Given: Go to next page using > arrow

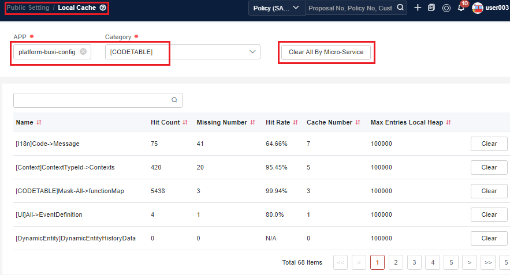Looking at the screenshot, I should click(470, 262).
